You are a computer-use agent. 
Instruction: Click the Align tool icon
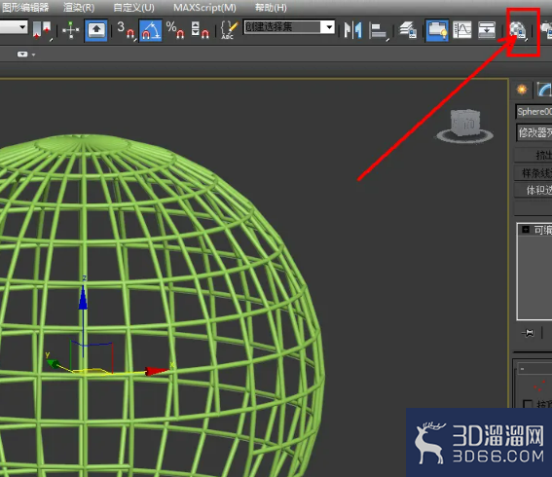point(379,31)
